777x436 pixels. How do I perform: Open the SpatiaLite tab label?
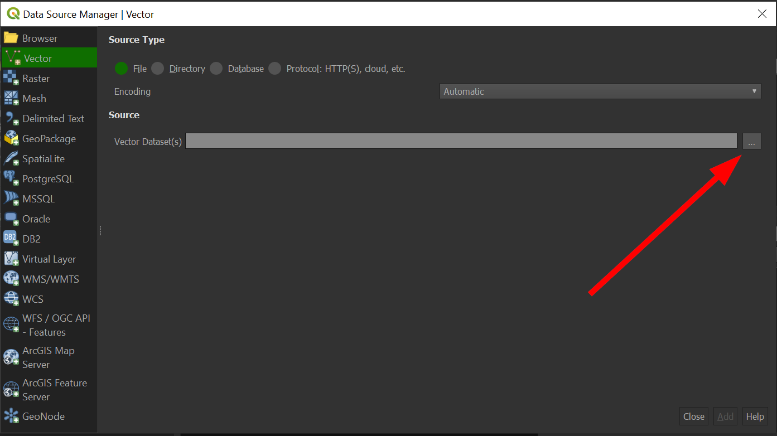pyautogui.click(x=44, y=159)
